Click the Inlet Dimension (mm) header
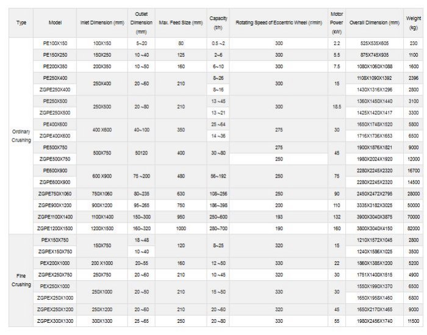 [x=102, y=23]
